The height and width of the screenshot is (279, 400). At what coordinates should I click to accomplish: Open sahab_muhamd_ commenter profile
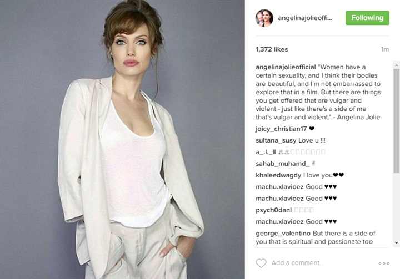283,164
